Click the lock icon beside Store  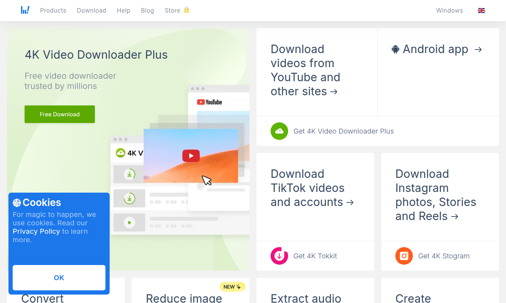point(187,10)
